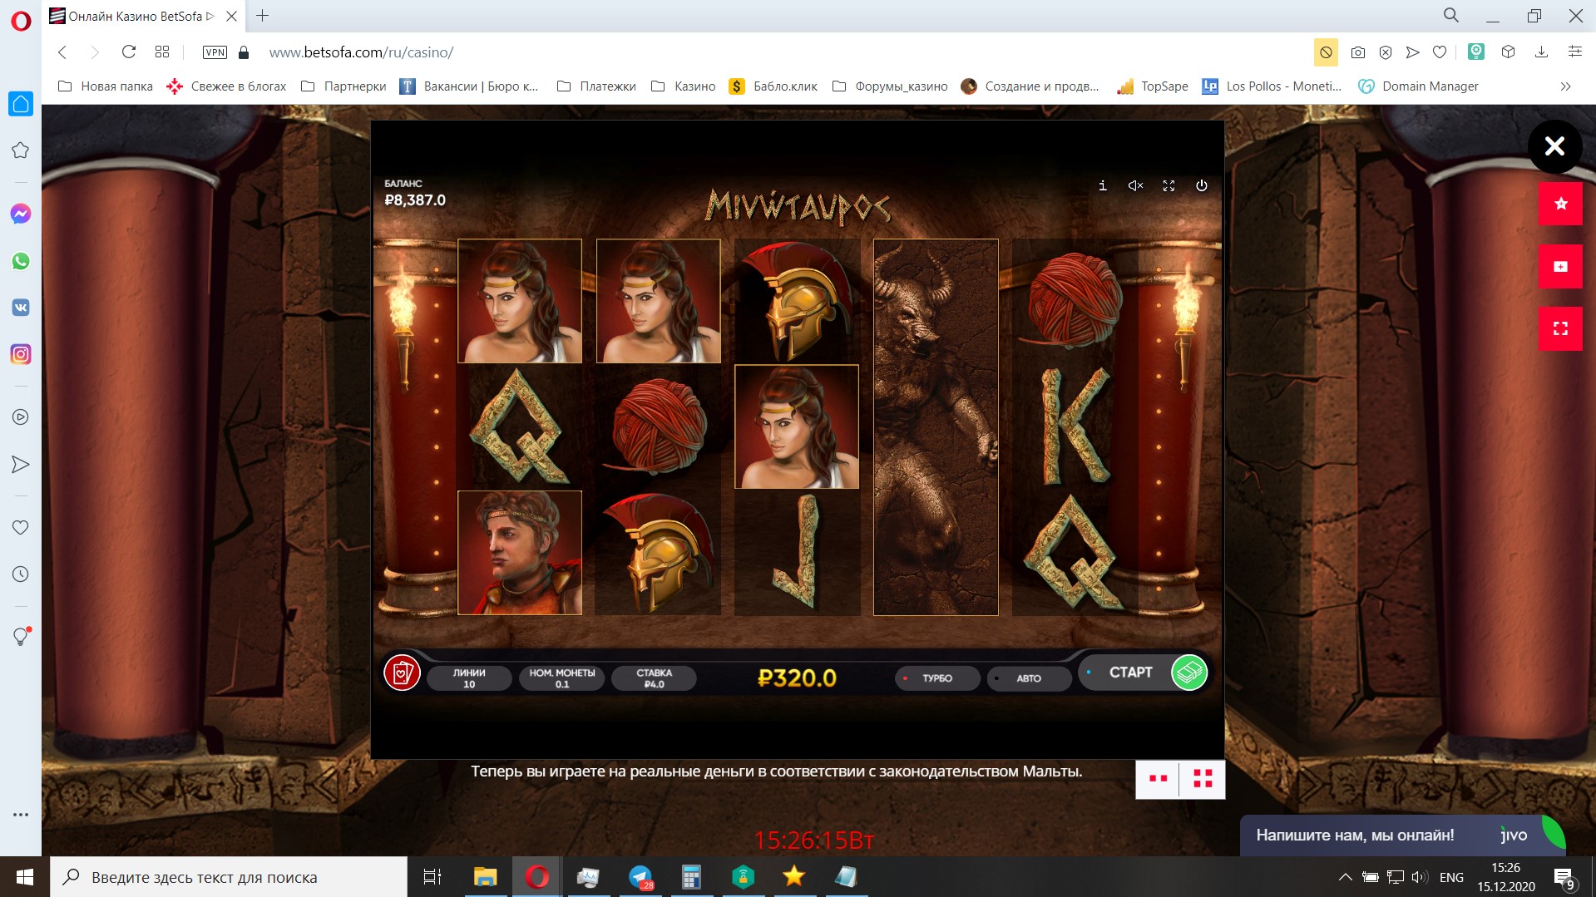Add game to favorites with star button
Viewport: 1596px width, 897px height.
(1560, 204)
